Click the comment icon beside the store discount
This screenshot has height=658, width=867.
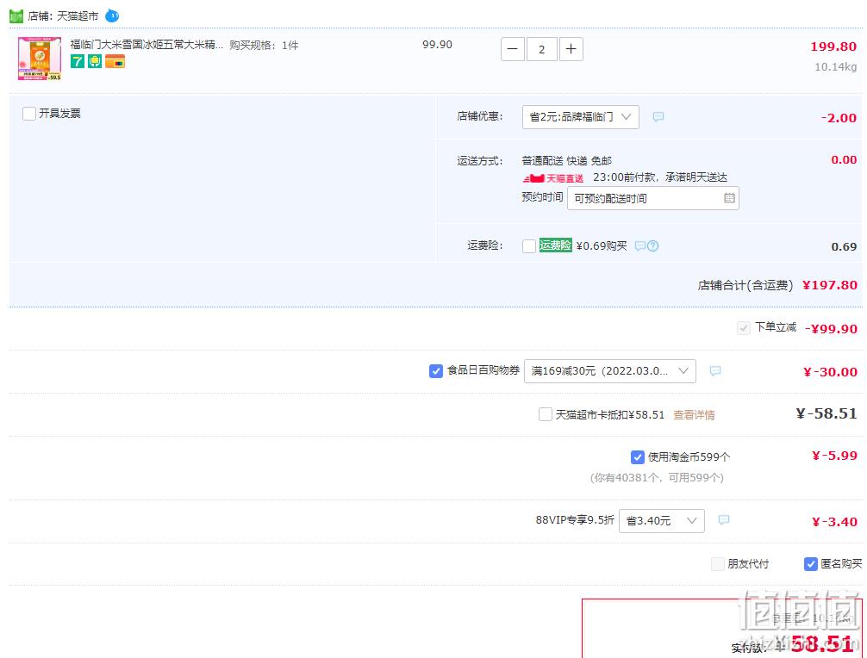click(658, 117)
